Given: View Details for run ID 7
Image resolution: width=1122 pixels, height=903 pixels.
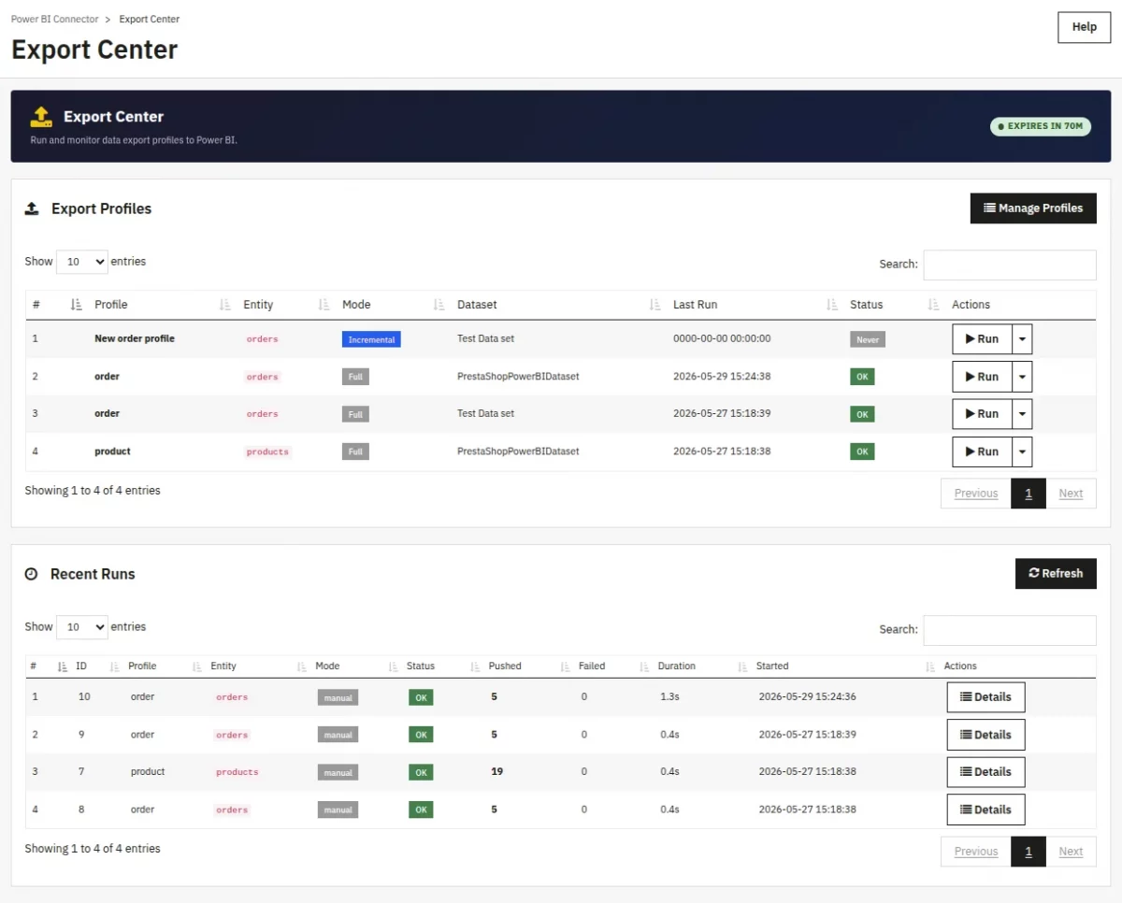Looking at the screenshot, I should point(985,772).
